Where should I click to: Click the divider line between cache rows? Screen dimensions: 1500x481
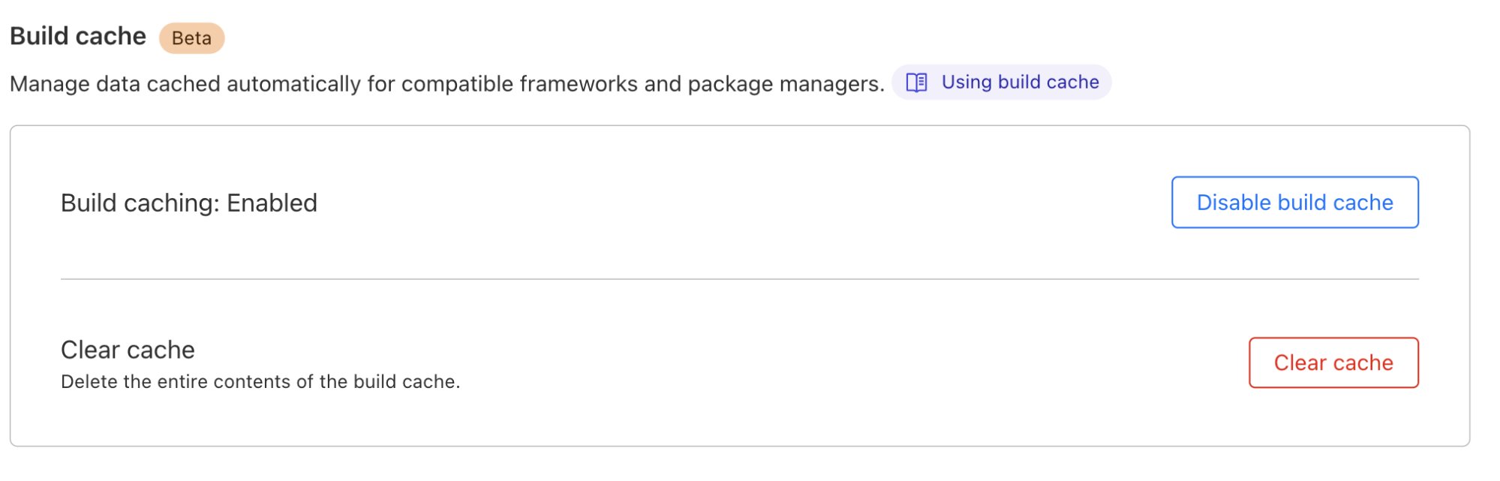click(x=739, y=279)
